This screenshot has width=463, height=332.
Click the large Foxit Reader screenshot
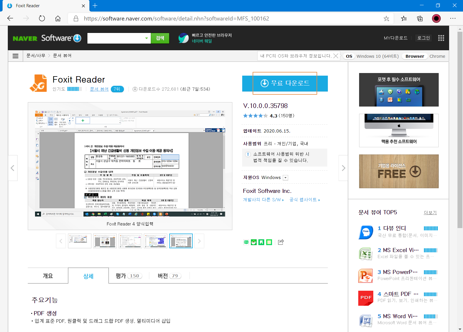pyautogui.click(x=130, y=164)
